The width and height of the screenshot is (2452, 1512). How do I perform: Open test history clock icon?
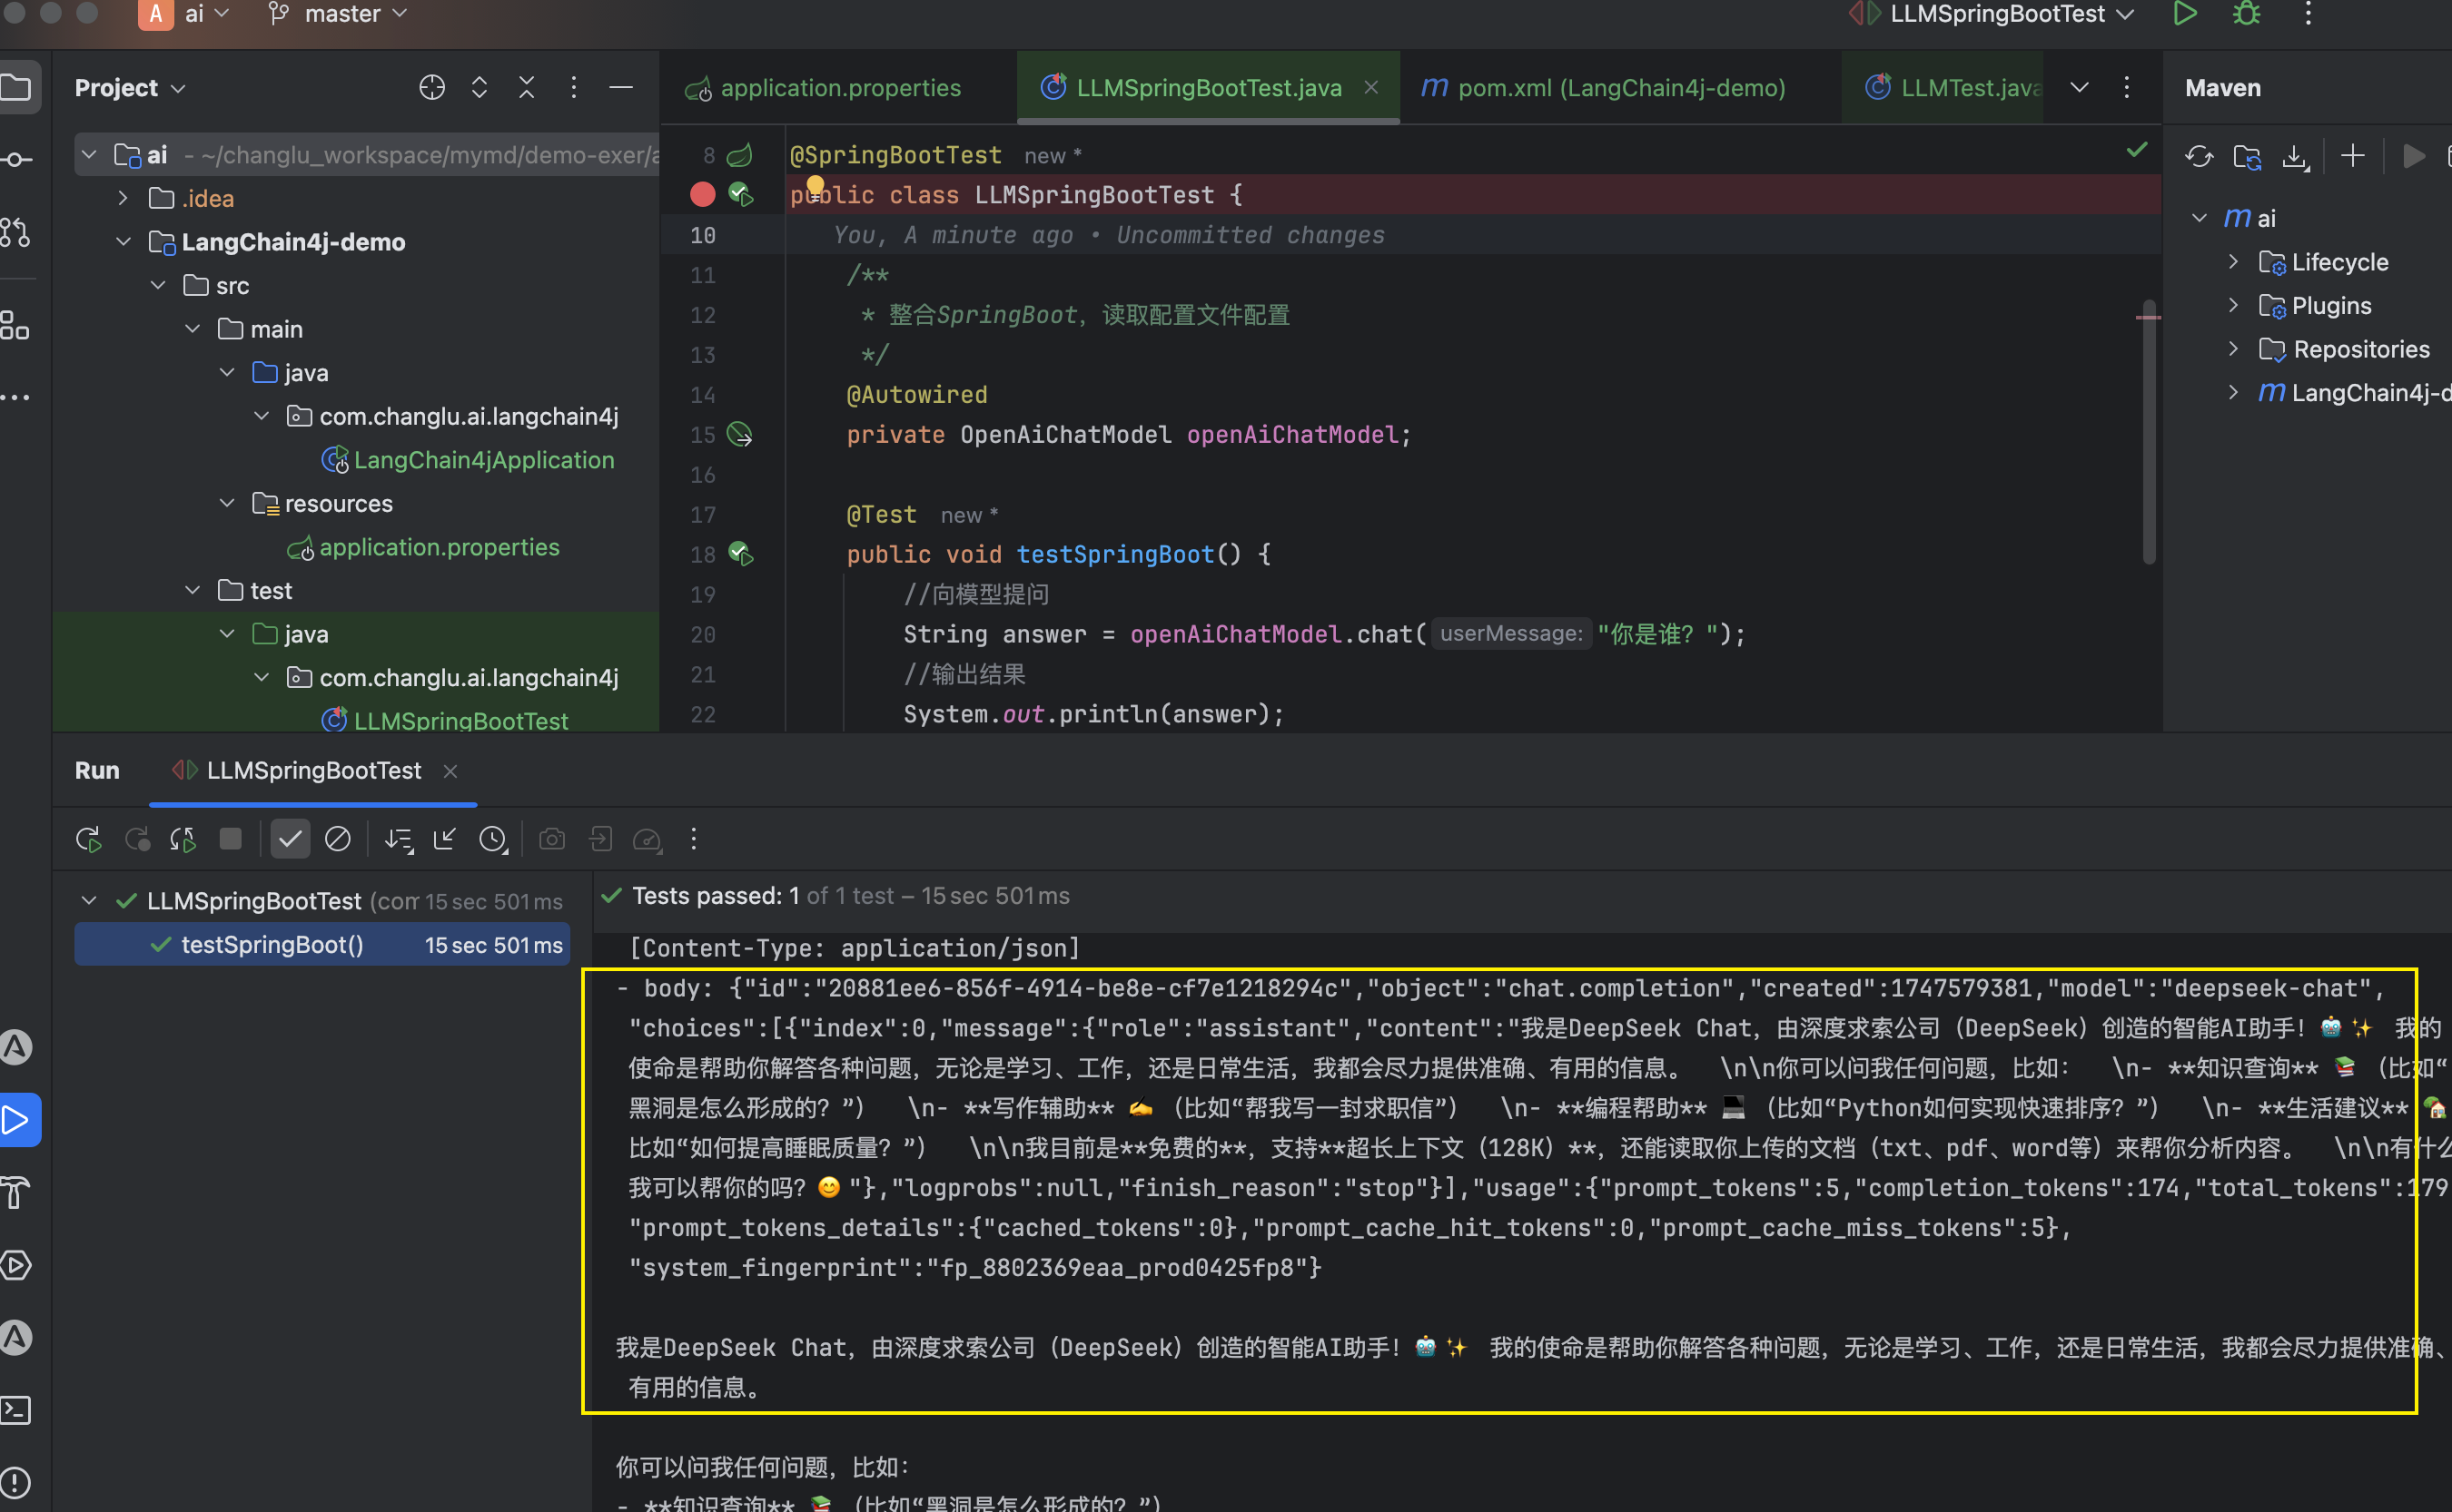coord(492,839)
